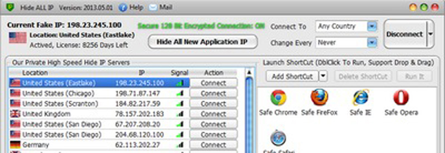The width and height of the screenshot is (445, 153).
Task: Click signal bars for 198.23.245.100
Action: (180, 83)
